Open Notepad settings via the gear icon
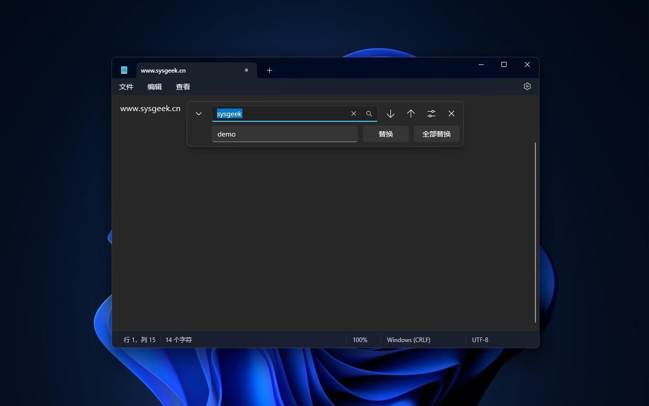 coord(527,86)
